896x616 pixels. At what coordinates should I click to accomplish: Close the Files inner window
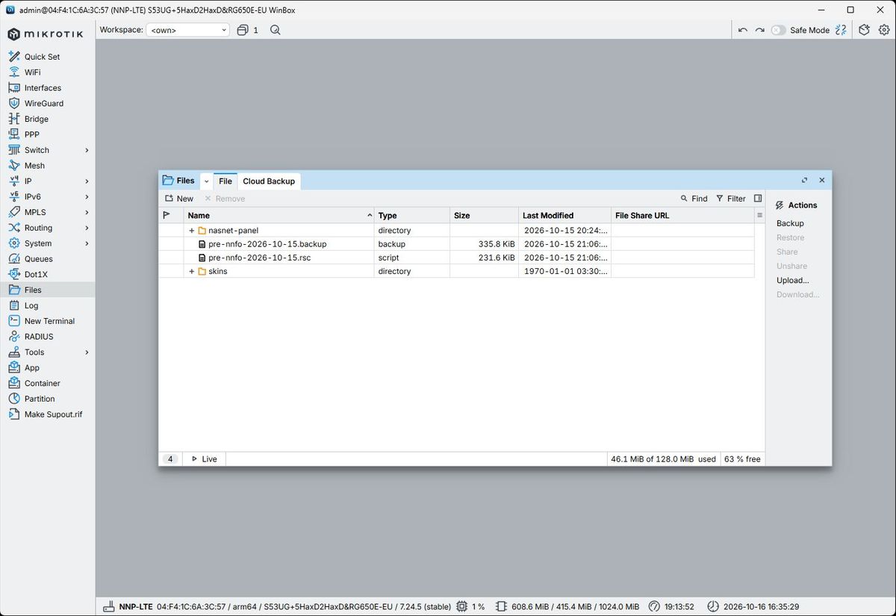(x=821, y=180)
